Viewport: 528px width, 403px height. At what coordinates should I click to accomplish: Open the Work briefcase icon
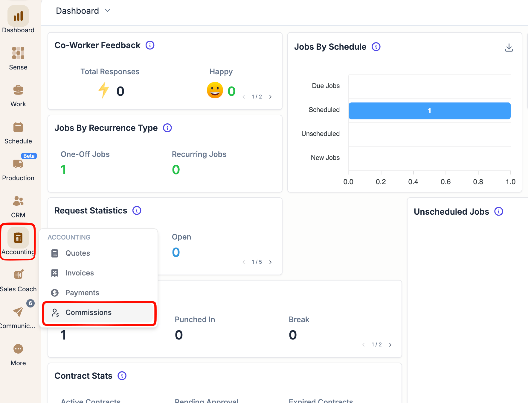[18, 90]
